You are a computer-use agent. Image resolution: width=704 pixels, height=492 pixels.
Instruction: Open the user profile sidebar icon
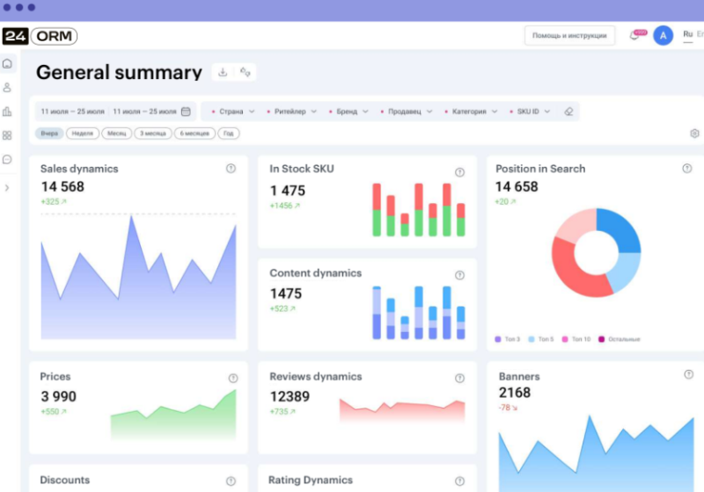[x=7, y=87]
